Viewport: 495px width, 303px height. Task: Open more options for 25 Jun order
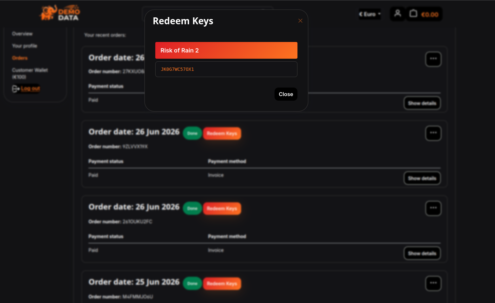pyautogui.click(x=433, y=283)
